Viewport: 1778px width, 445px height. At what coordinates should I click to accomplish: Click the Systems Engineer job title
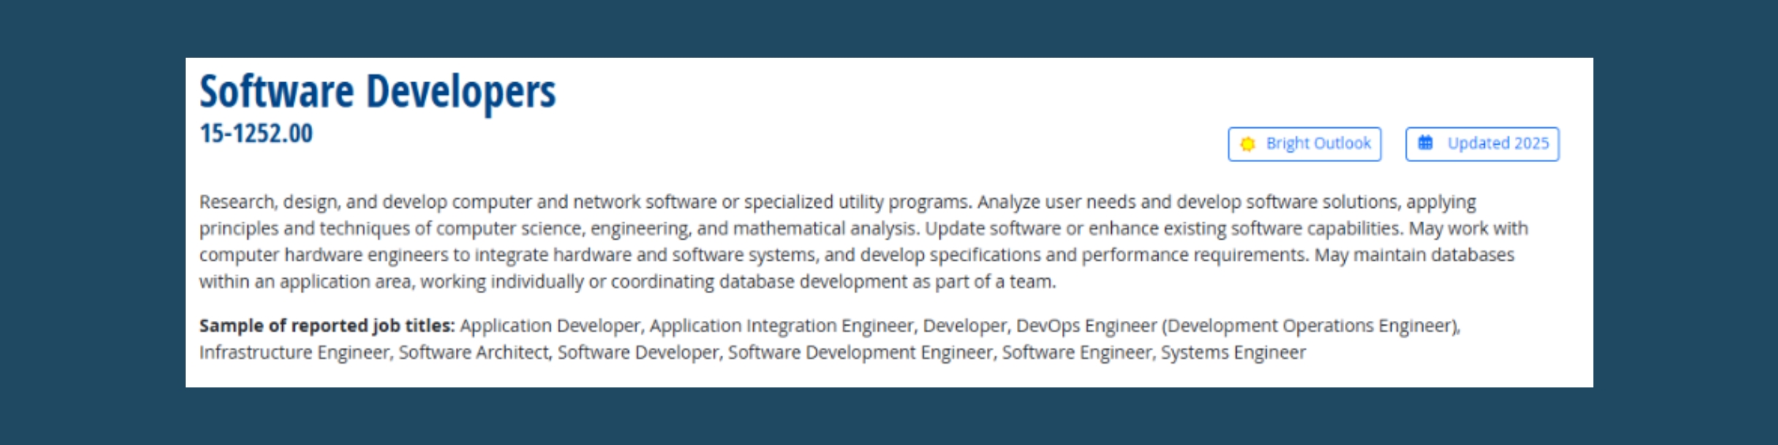click(x=1233, y=353)
